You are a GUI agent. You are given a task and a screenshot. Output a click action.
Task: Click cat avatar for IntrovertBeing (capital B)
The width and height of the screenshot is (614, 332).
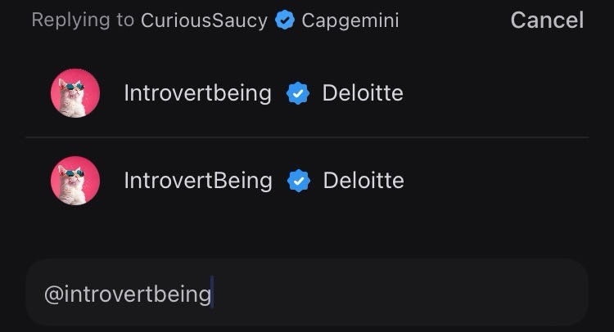pos(75,181)
